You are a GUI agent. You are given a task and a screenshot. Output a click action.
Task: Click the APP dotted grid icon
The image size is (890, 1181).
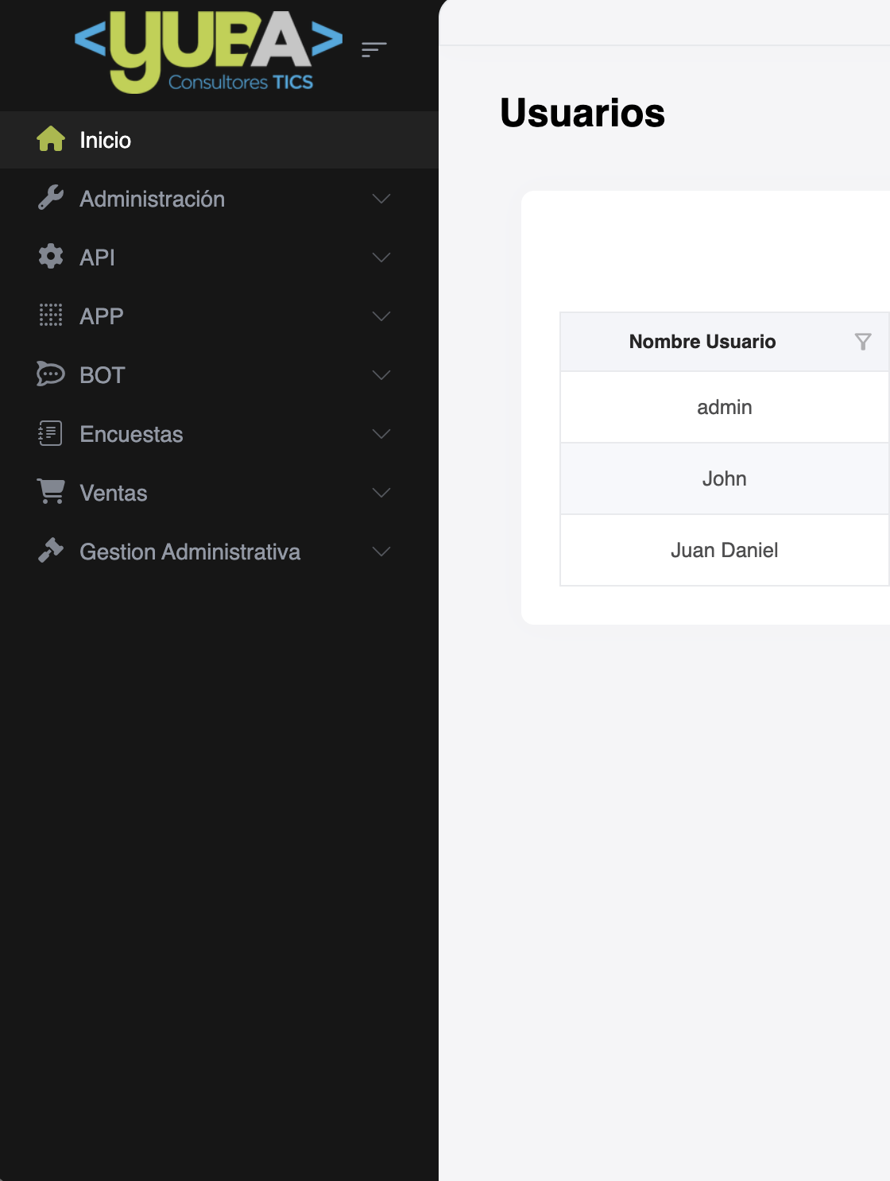(x=51, y=316)
